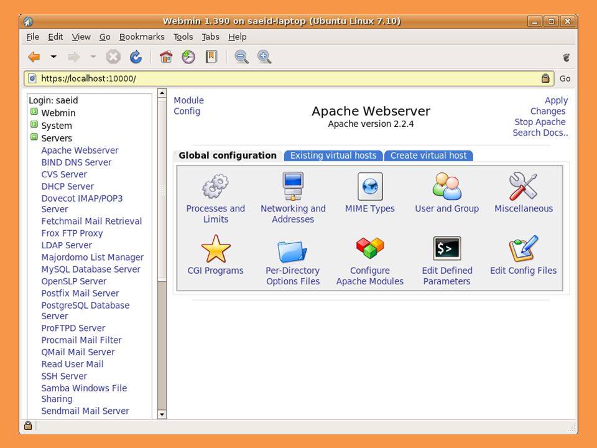Click the sidebar vertical scrollbar thumb
The image size is (597, 448).
point(162,189)
